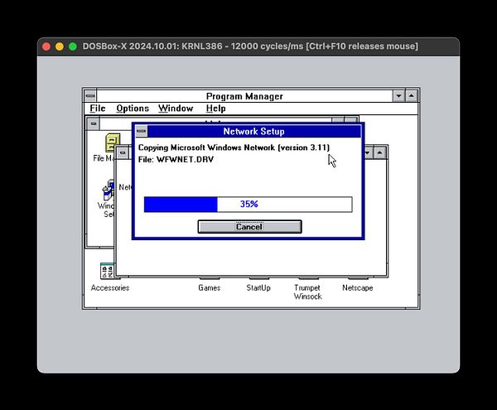Open the File menu in Program Manager
The width and height of the screenshot is (497, 410).
pos(97,109)
